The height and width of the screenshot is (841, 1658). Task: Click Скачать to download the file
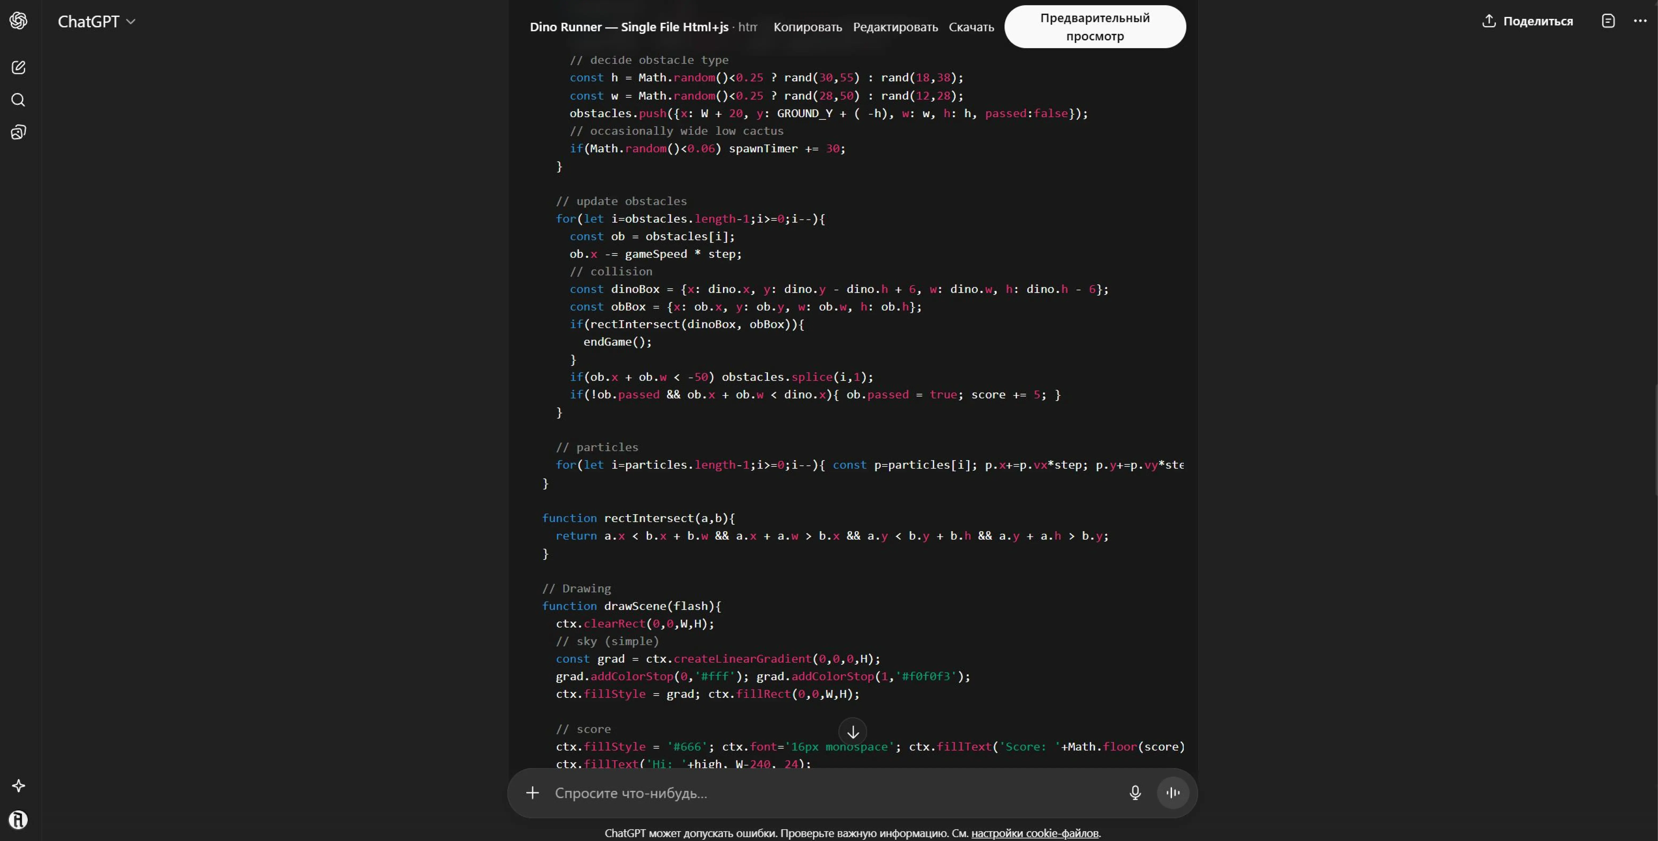971,27
